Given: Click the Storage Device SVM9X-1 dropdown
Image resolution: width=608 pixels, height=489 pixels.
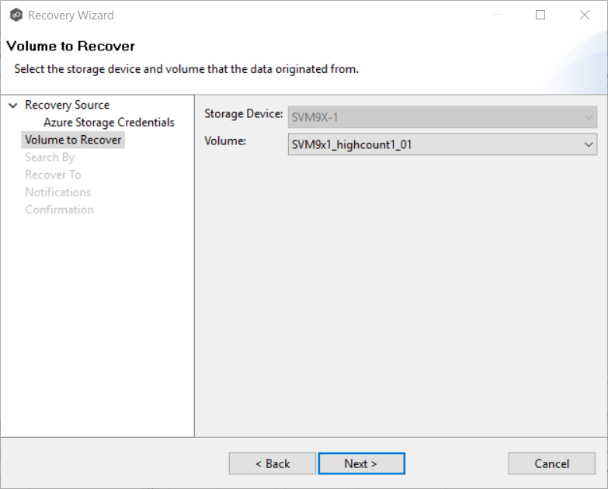Looking at the screenshot, I should 442,118.
